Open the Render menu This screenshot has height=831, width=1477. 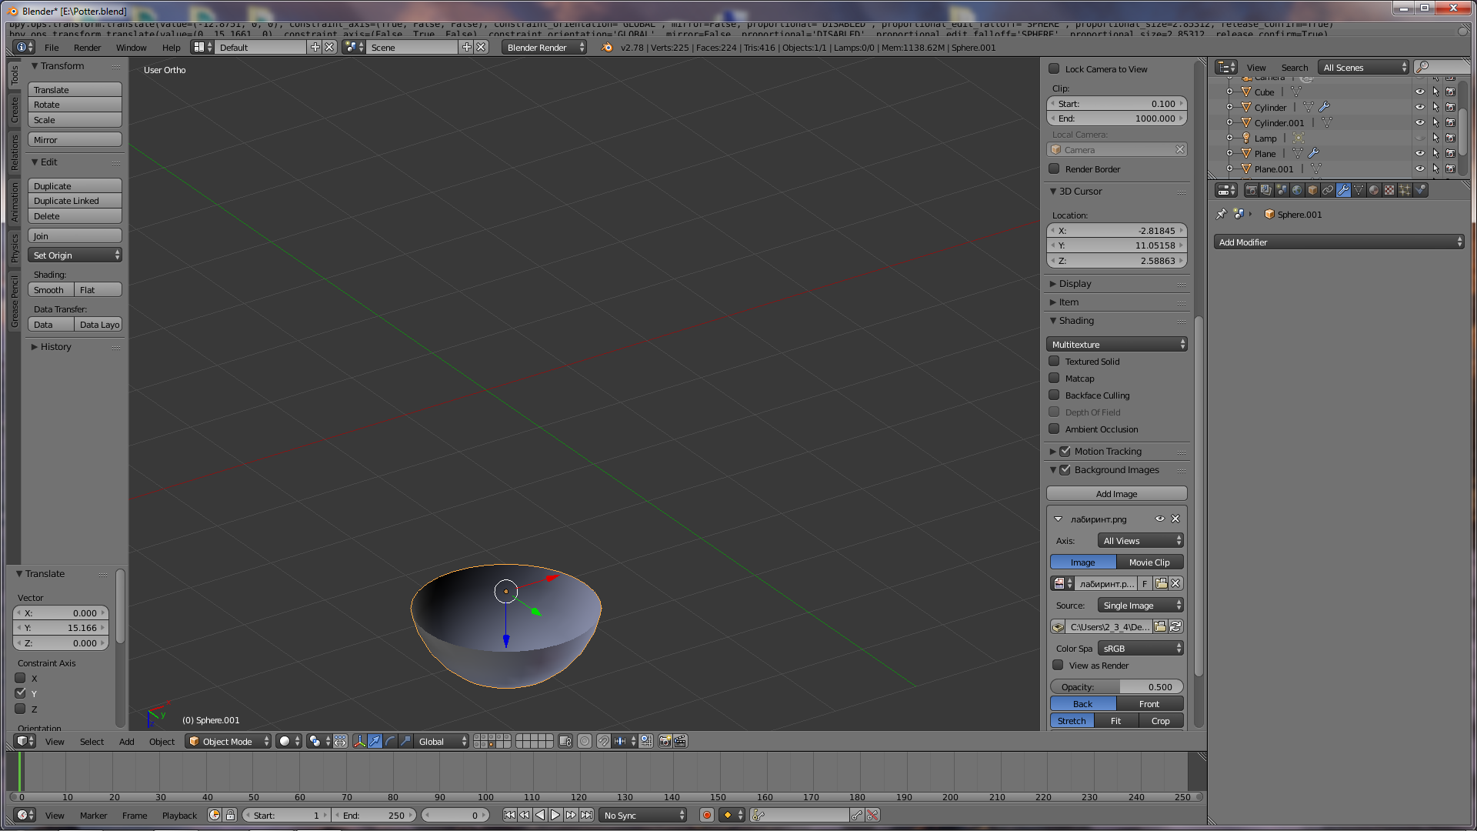87,47
